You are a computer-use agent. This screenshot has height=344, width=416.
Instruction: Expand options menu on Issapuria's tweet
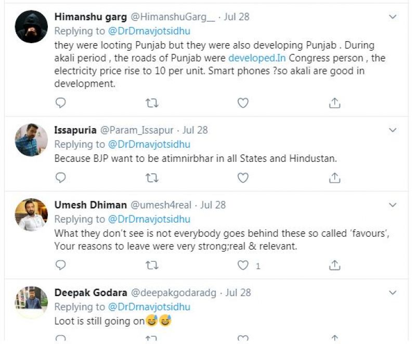[393, 130]
